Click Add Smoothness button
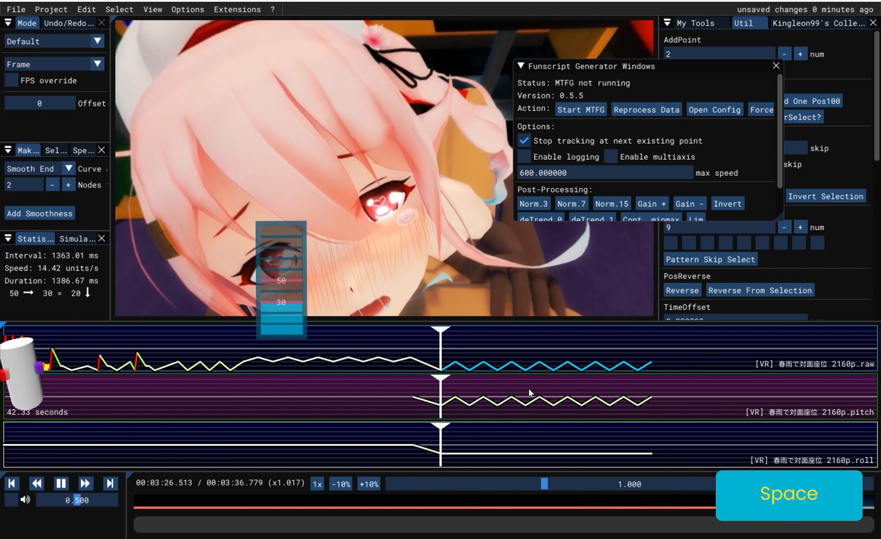Image resolution: width=881 pixels, height=539 pixels. click(x=39, y=213)
